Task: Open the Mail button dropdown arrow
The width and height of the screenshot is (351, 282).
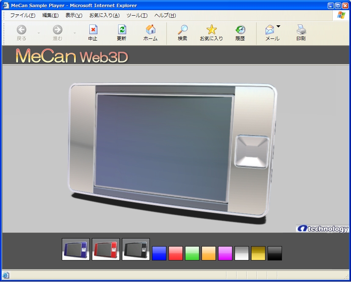Action: coord(278,26)
